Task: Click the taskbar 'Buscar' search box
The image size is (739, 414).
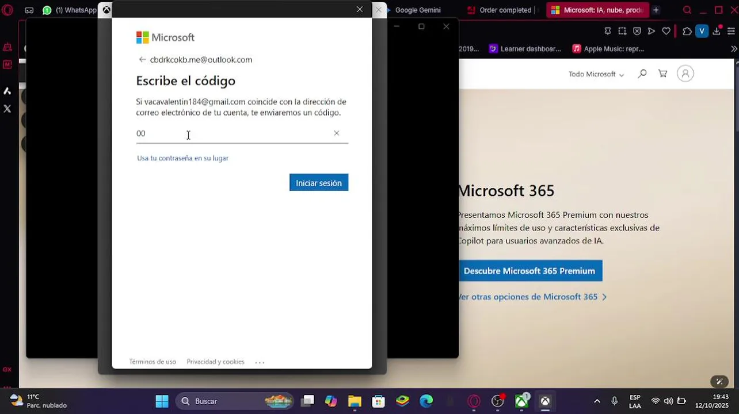Action: coord(235,401)
